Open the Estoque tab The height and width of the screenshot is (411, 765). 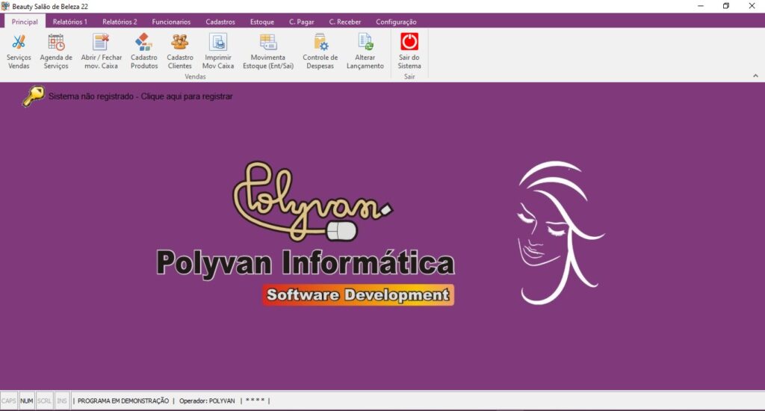click(262, 22)
